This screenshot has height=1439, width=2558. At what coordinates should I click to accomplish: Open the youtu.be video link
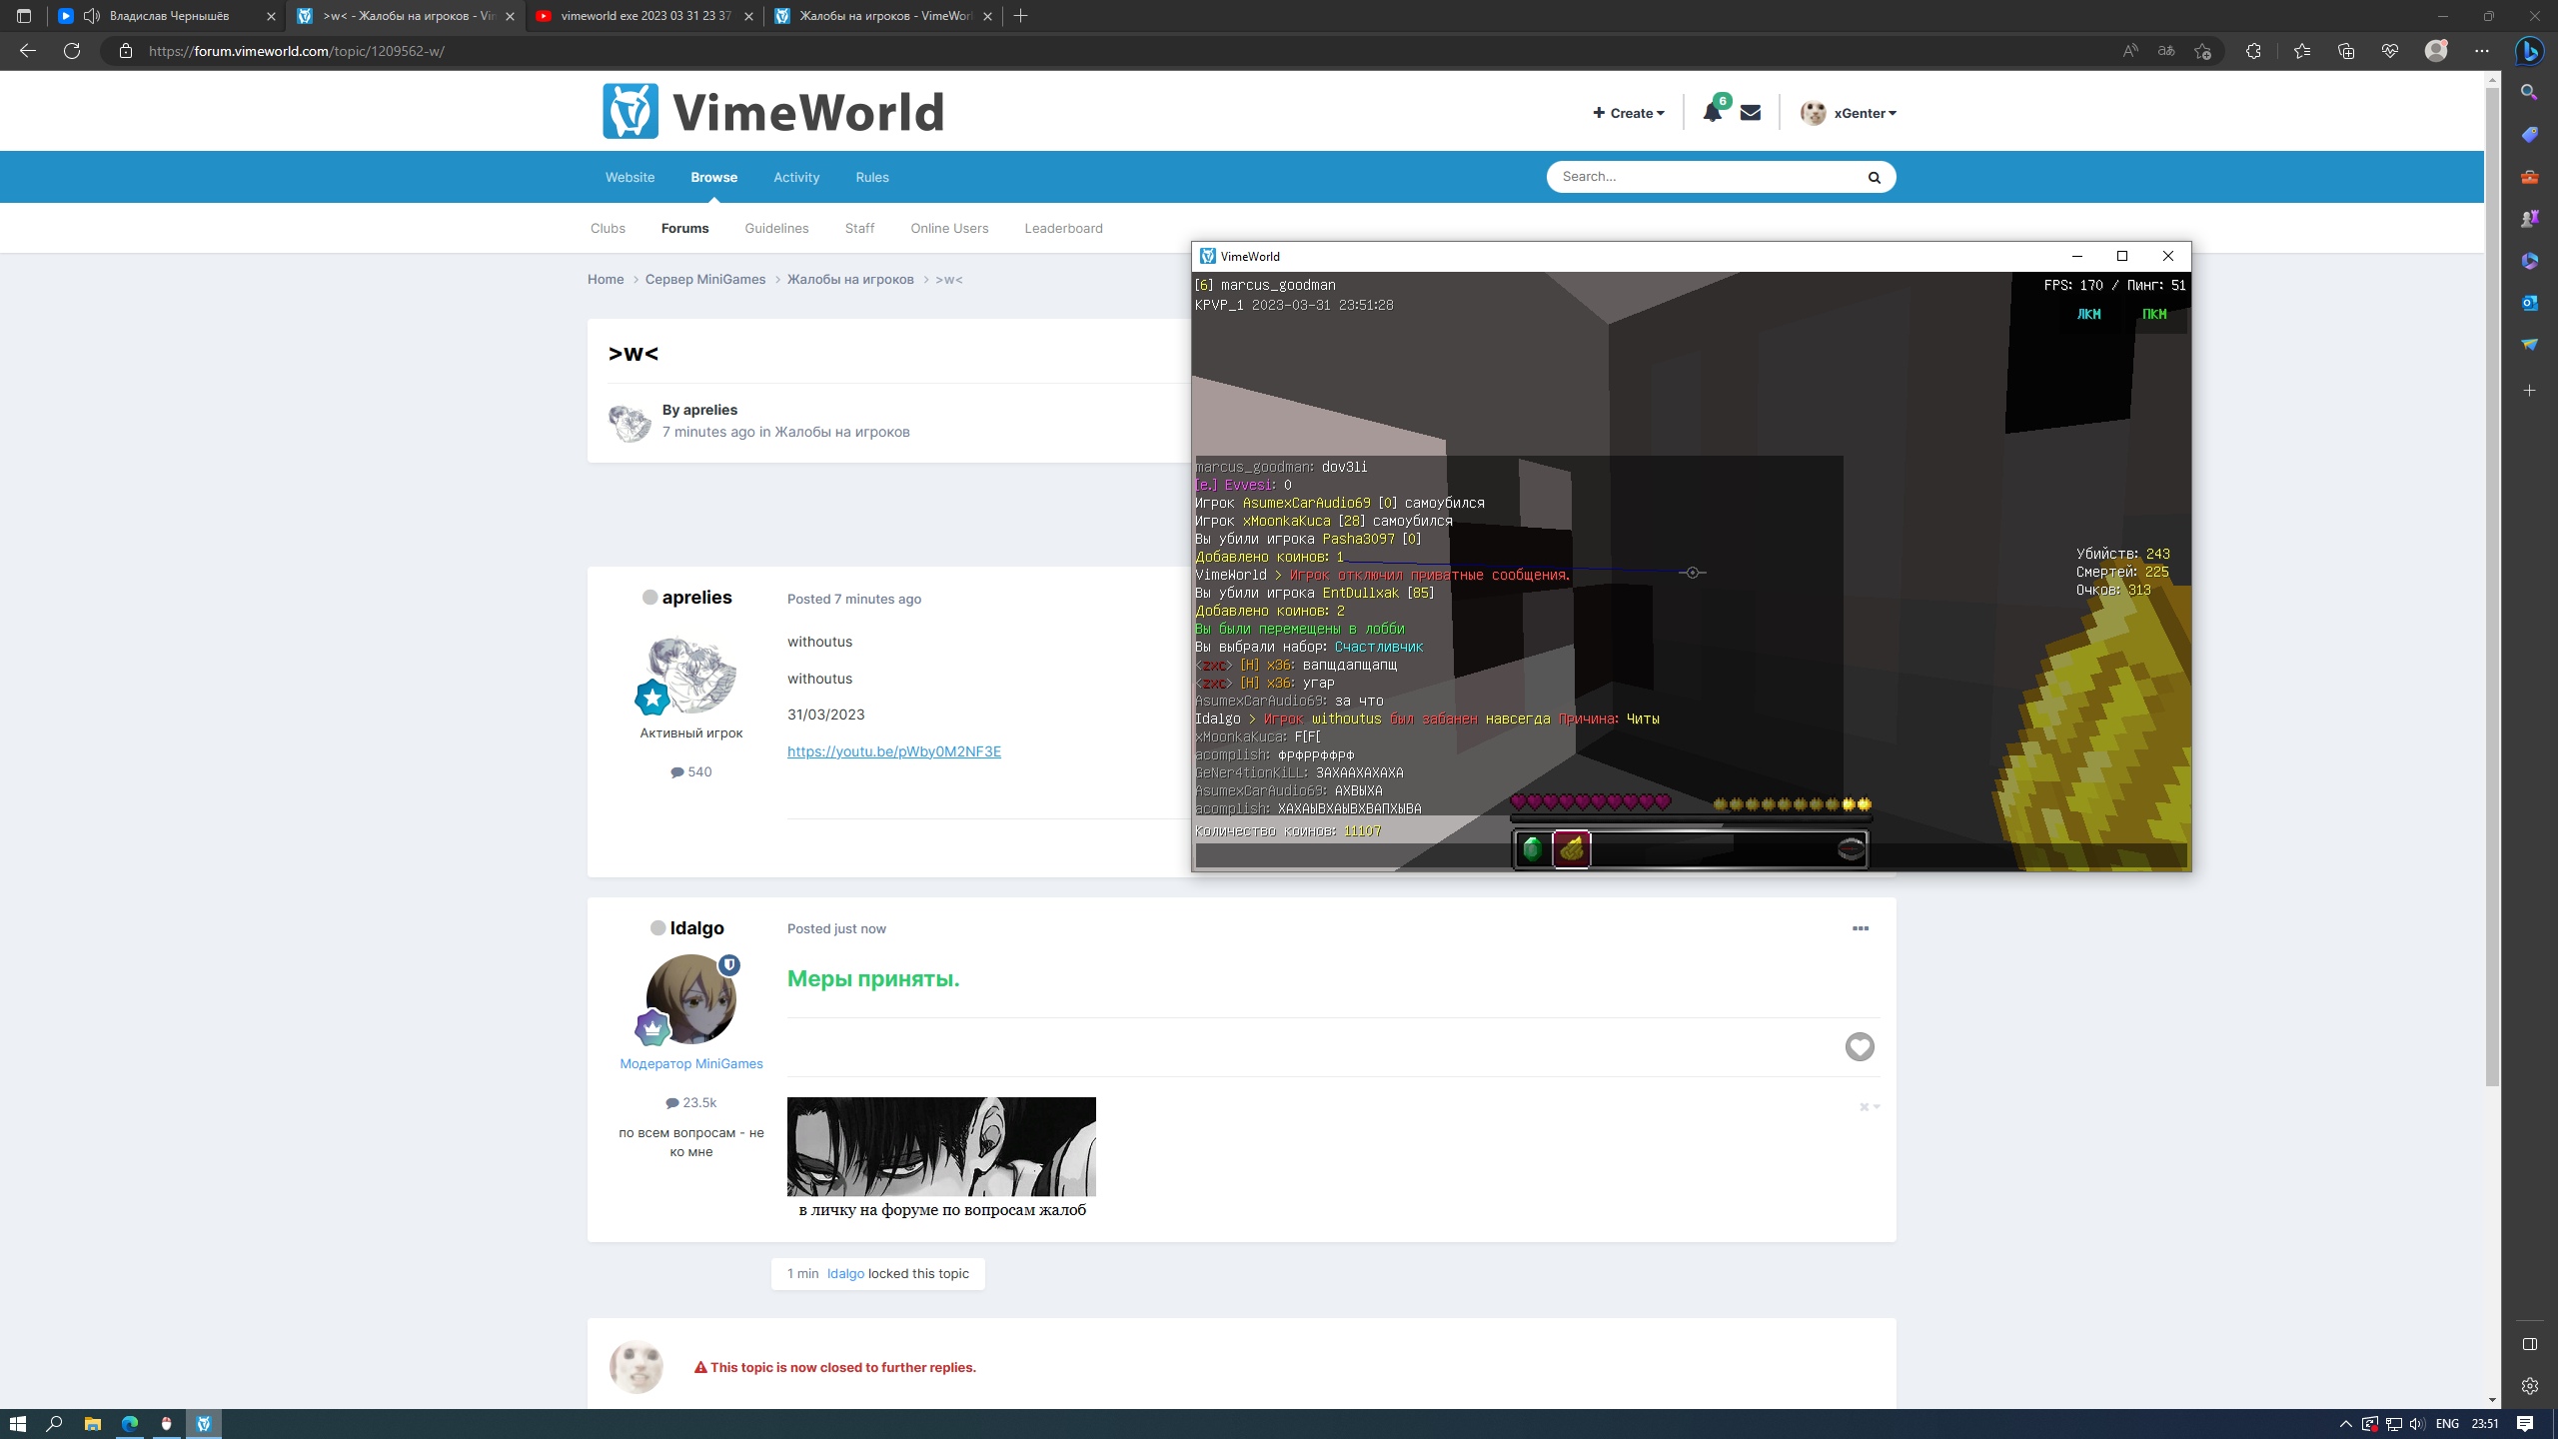(893, 751)
